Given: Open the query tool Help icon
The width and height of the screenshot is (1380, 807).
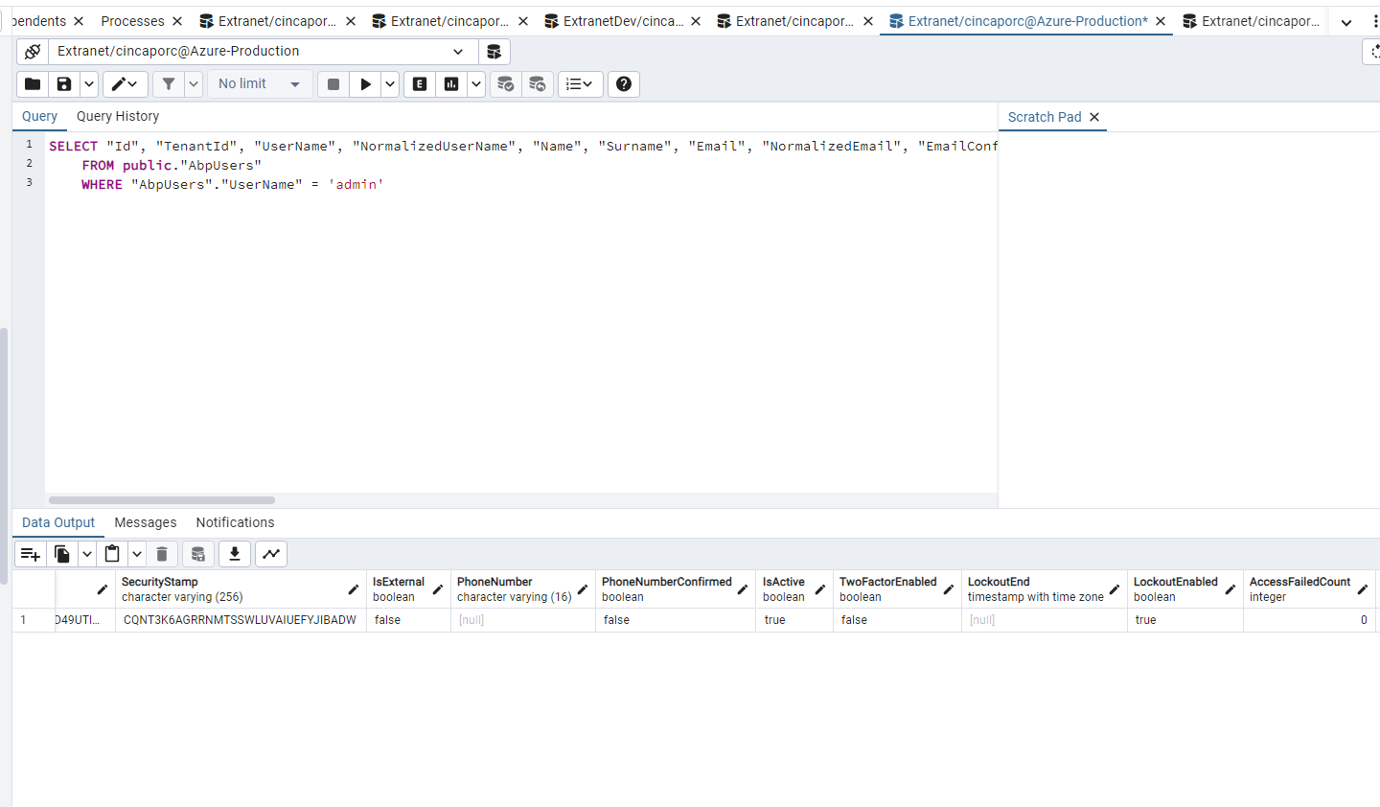Looking at the screenshot, I should pyautogui.click(x=624, y=84).
